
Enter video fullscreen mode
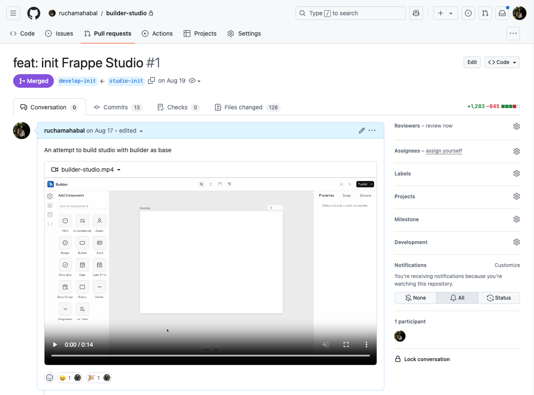346,345
